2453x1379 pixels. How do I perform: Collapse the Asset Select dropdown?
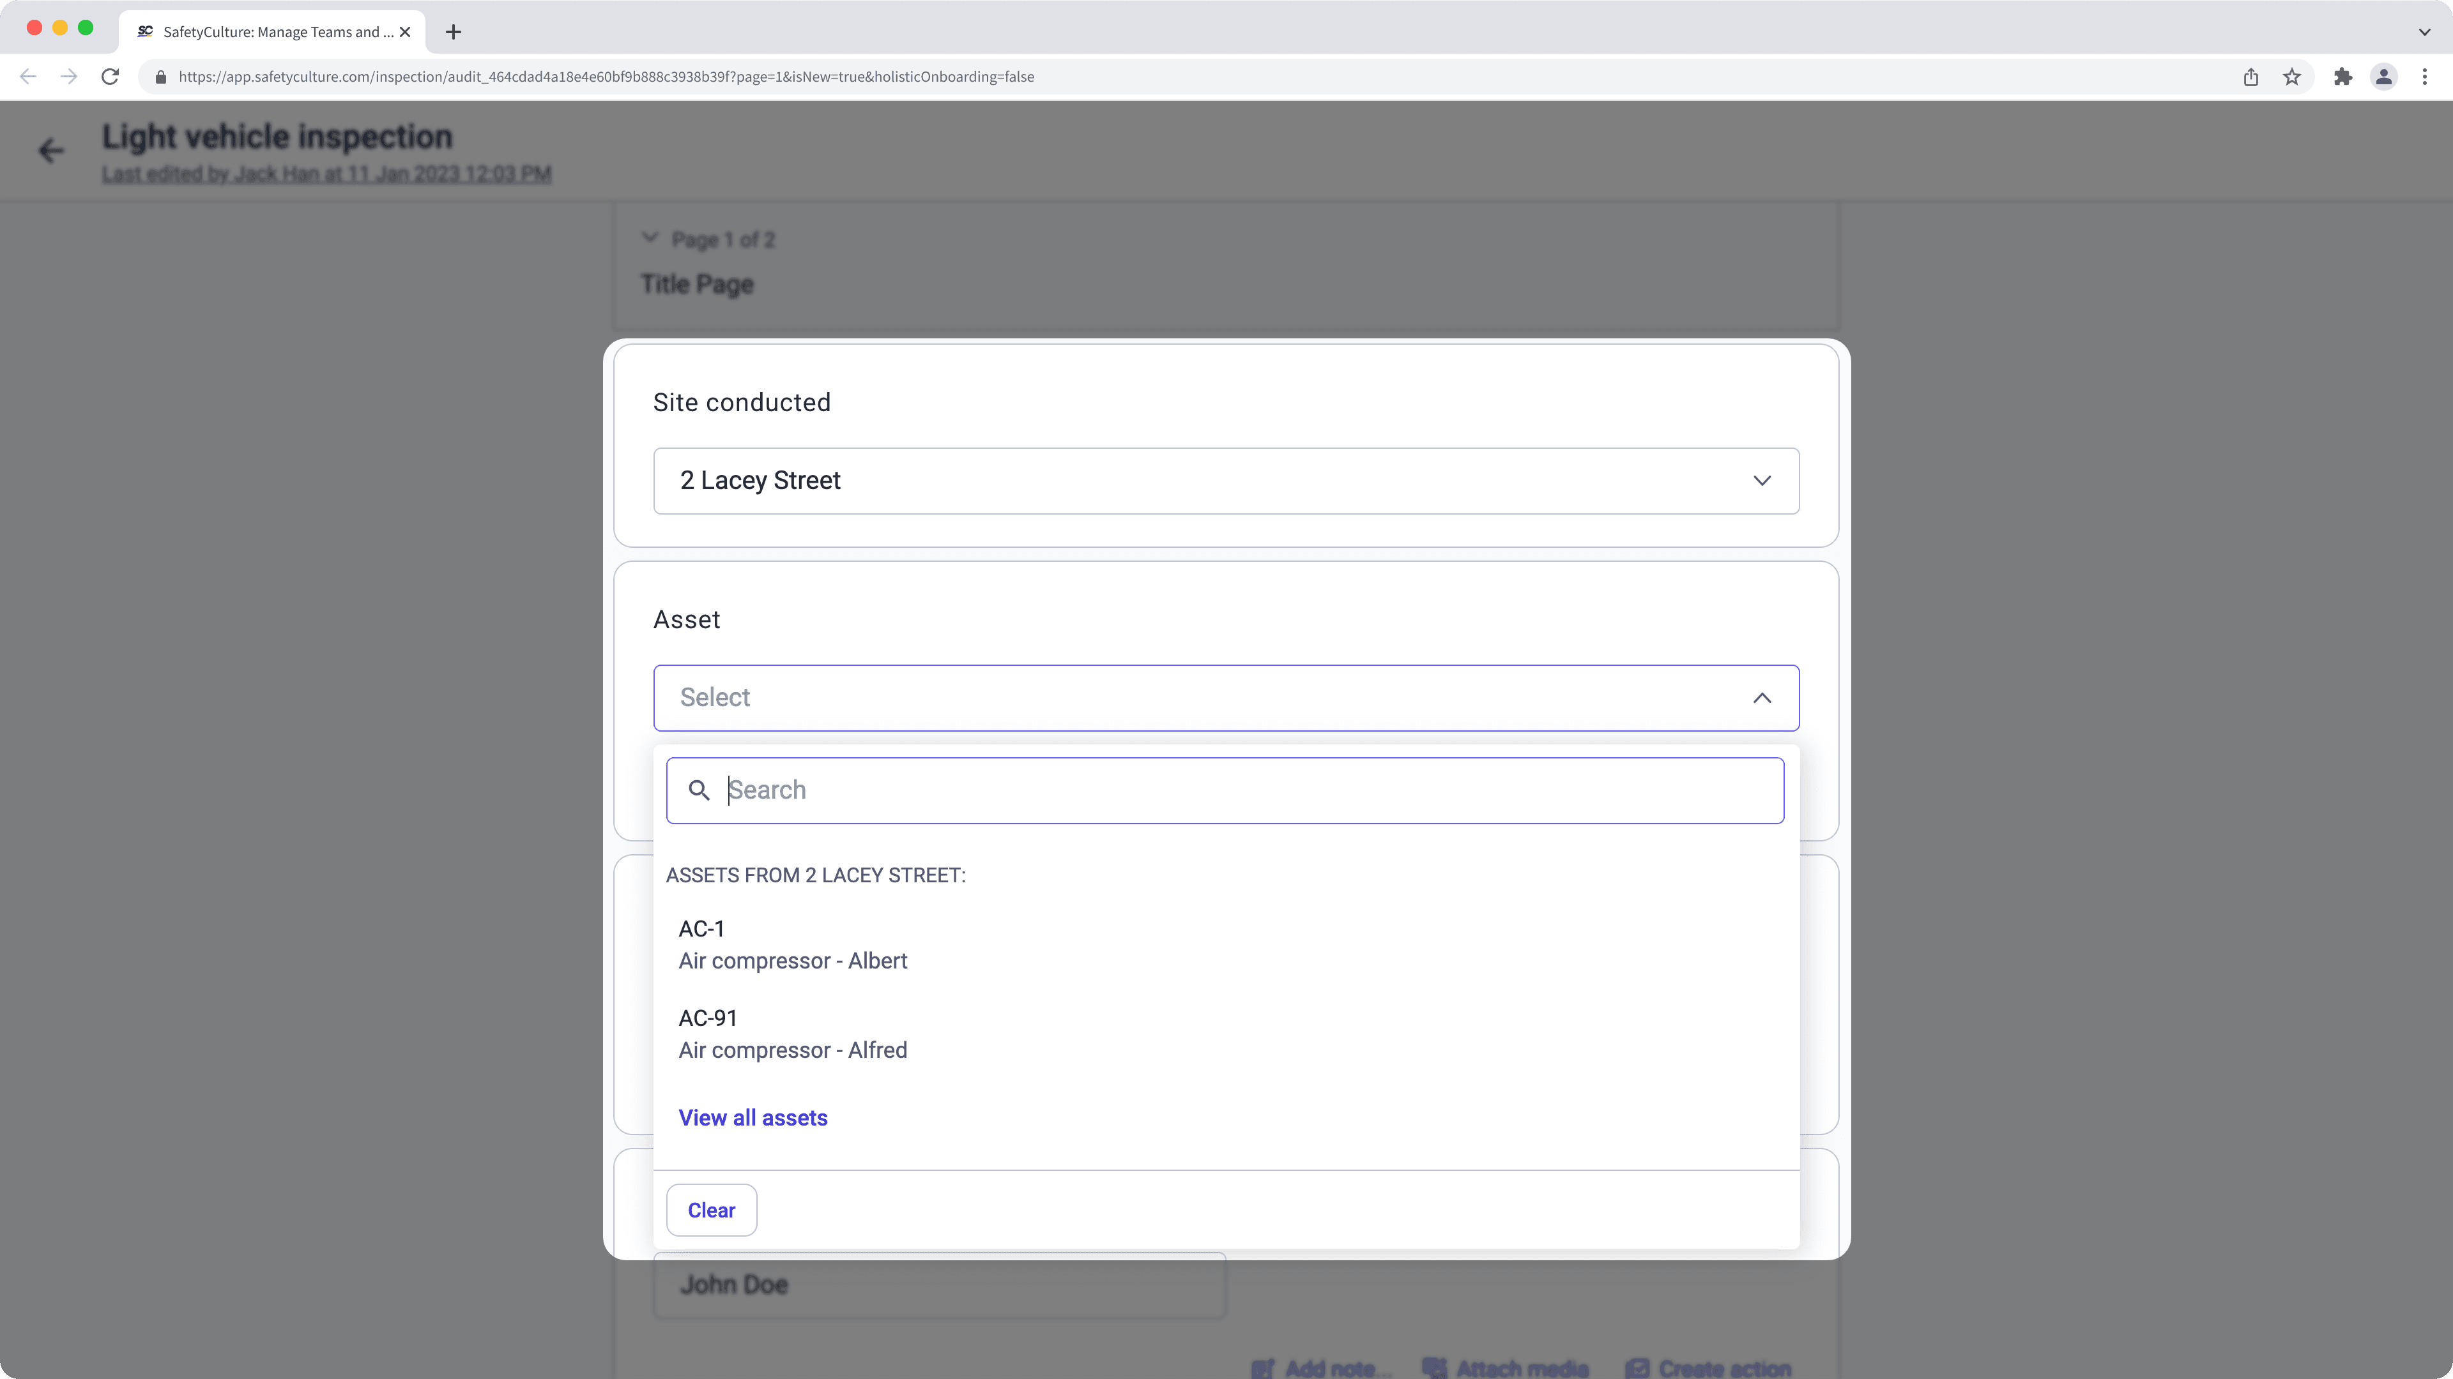coord(1226,698)
